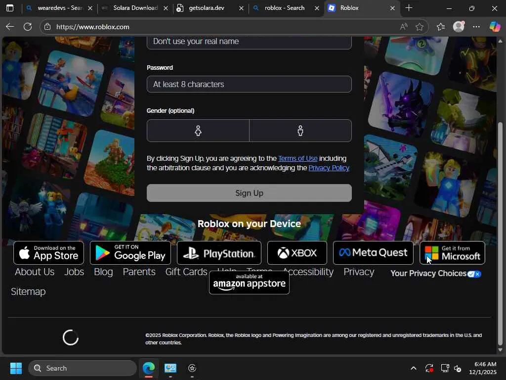Close the getsolara.dev tab
Image resolution: width=506 pixels, height=380 pixels.
point(241,8)
